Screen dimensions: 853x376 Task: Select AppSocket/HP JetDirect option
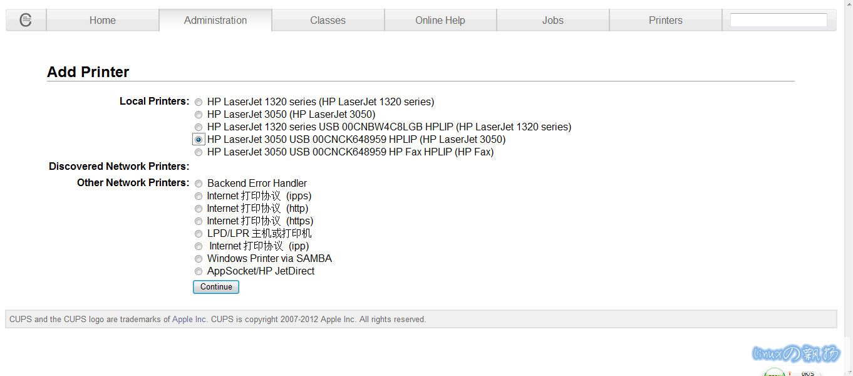click(x=199, y=271)
